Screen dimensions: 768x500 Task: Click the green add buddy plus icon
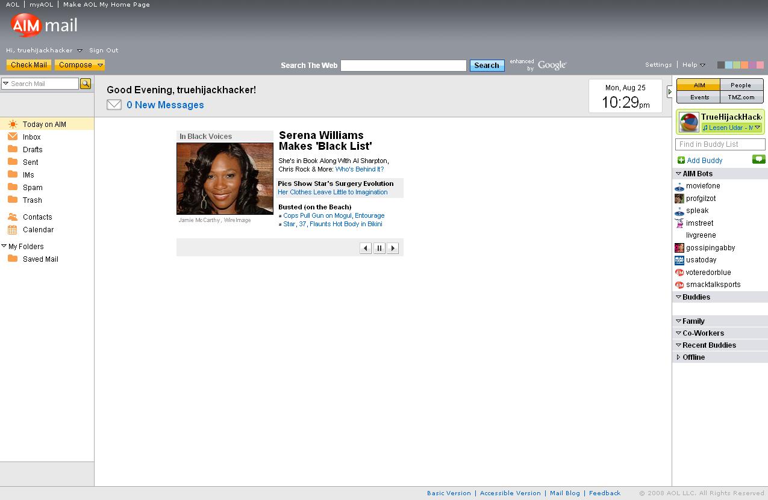click(x=681, y=160)
